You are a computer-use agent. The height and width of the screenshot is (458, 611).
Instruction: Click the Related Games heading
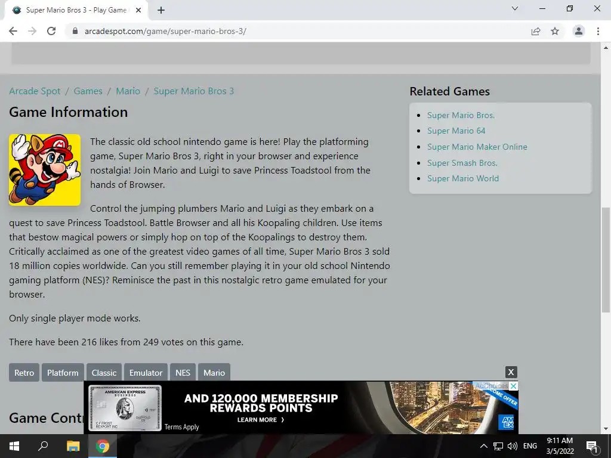pyautogui.click(x=450, y=91)
